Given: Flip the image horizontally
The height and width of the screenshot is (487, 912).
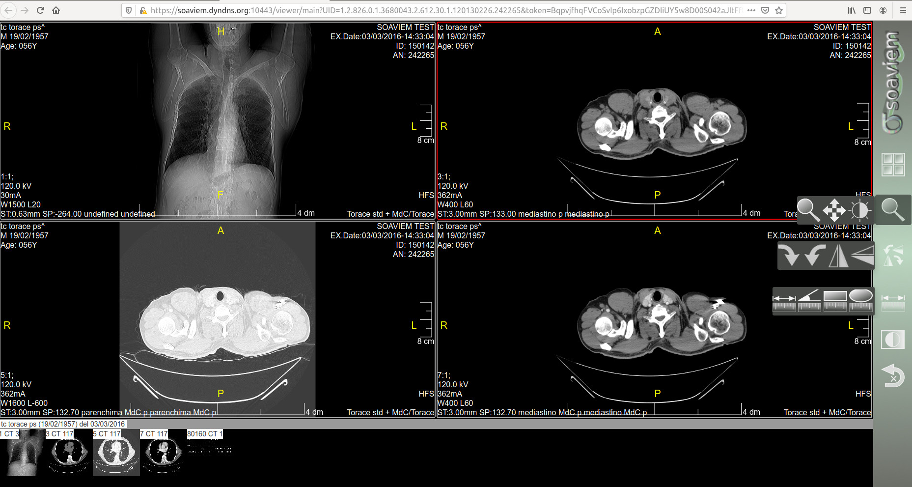Looking at the screenshot, I should 838,256.
